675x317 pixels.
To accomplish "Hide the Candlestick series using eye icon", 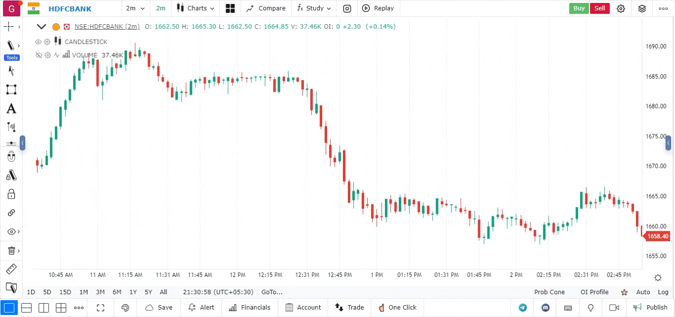I will (x=38, y=42).
